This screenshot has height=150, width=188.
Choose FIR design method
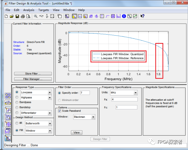tap(17, 130)
